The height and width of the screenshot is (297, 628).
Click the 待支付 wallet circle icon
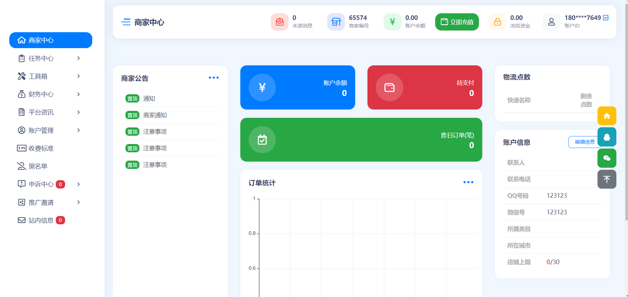tap(389, 87)
